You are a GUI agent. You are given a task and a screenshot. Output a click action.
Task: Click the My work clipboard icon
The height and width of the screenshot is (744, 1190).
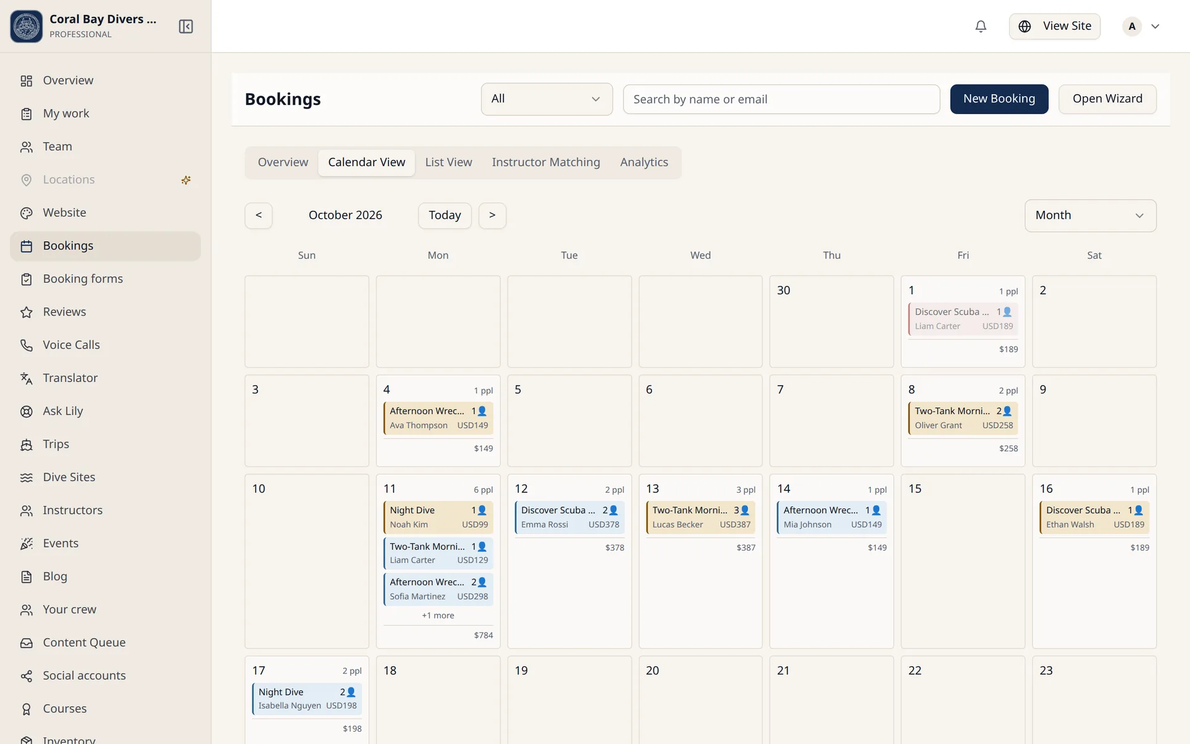pyautogui.click(x=26, y=113)
